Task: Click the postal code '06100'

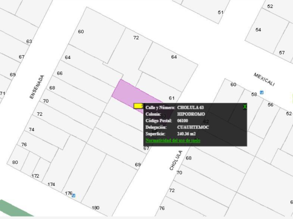Action: pyautogui.click(x=182, y=121)
